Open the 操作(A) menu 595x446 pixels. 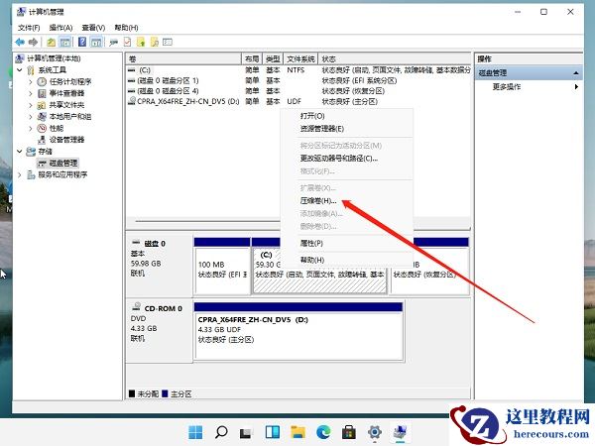(x=60, y=28)
